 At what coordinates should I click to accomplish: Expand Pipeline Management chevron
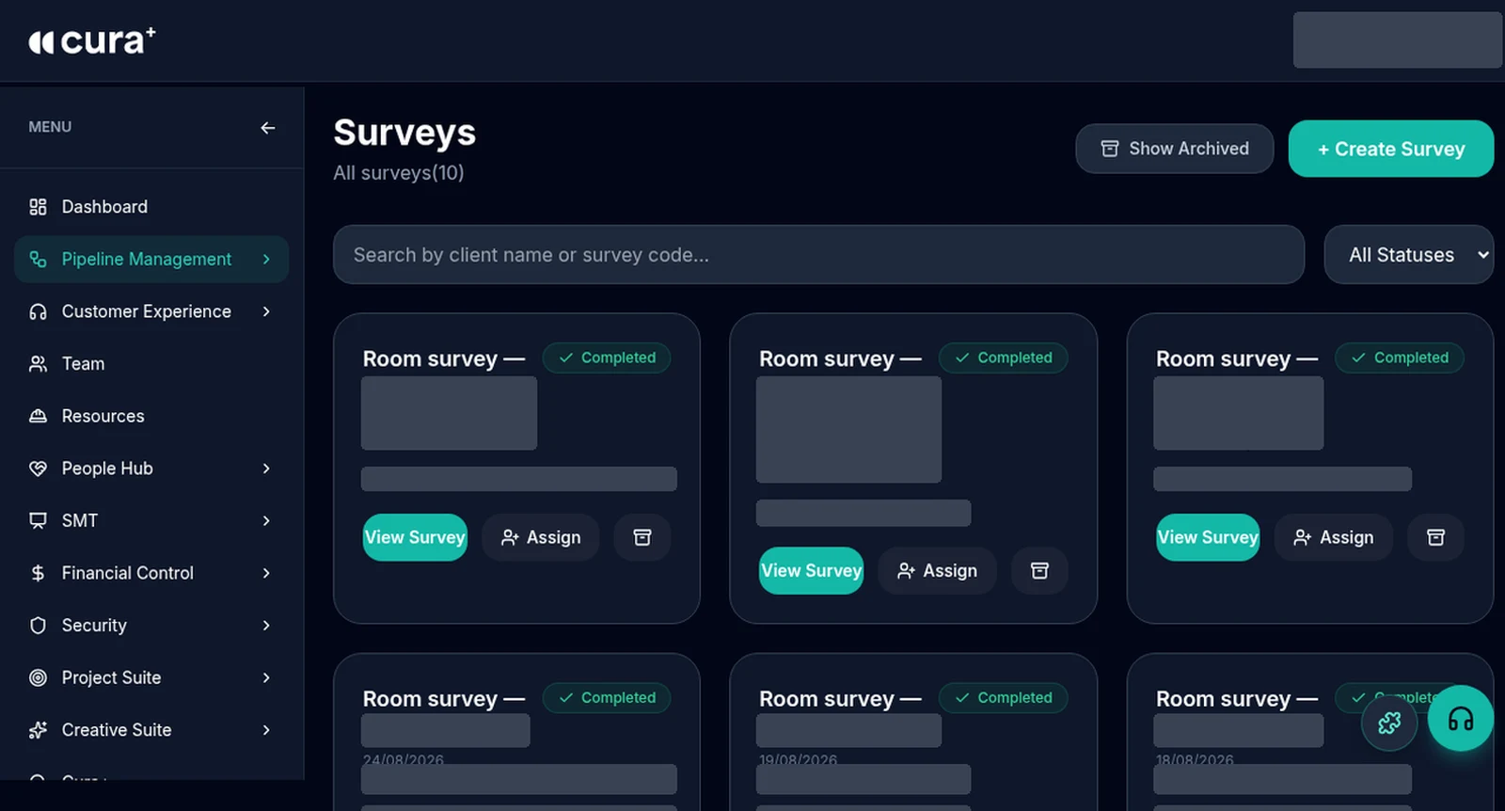pos(266,259)
